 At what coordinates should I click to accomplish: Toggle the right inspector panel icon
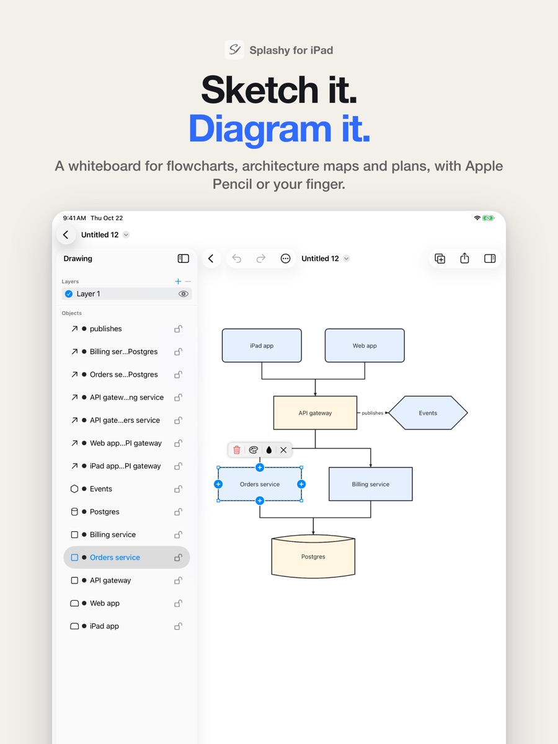(x=490, y=259)
